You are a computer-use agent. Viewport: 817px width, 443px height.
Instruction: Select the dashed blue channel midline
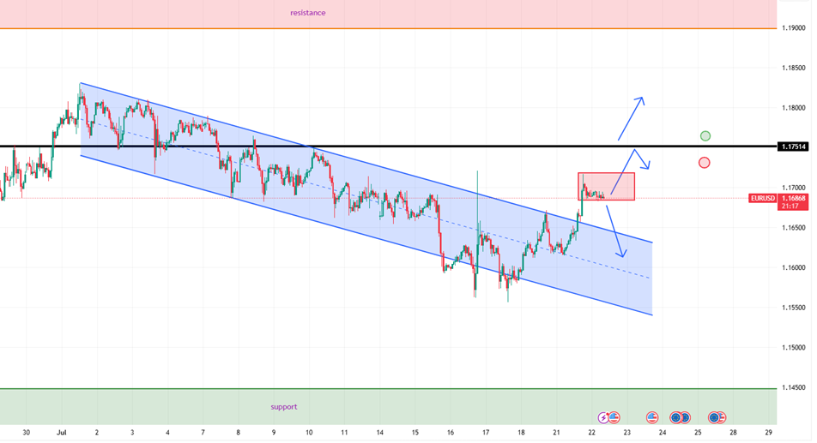coord(365,199)
